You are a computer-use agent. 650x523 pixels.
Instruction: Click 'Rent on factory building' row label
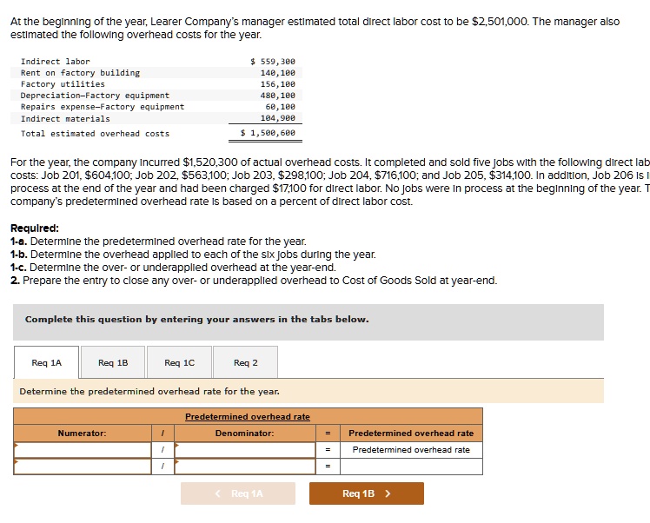[x=81, y=72]
